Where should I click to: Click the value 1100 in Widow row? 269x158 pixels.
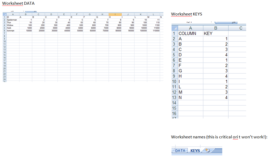pos(153,25)
